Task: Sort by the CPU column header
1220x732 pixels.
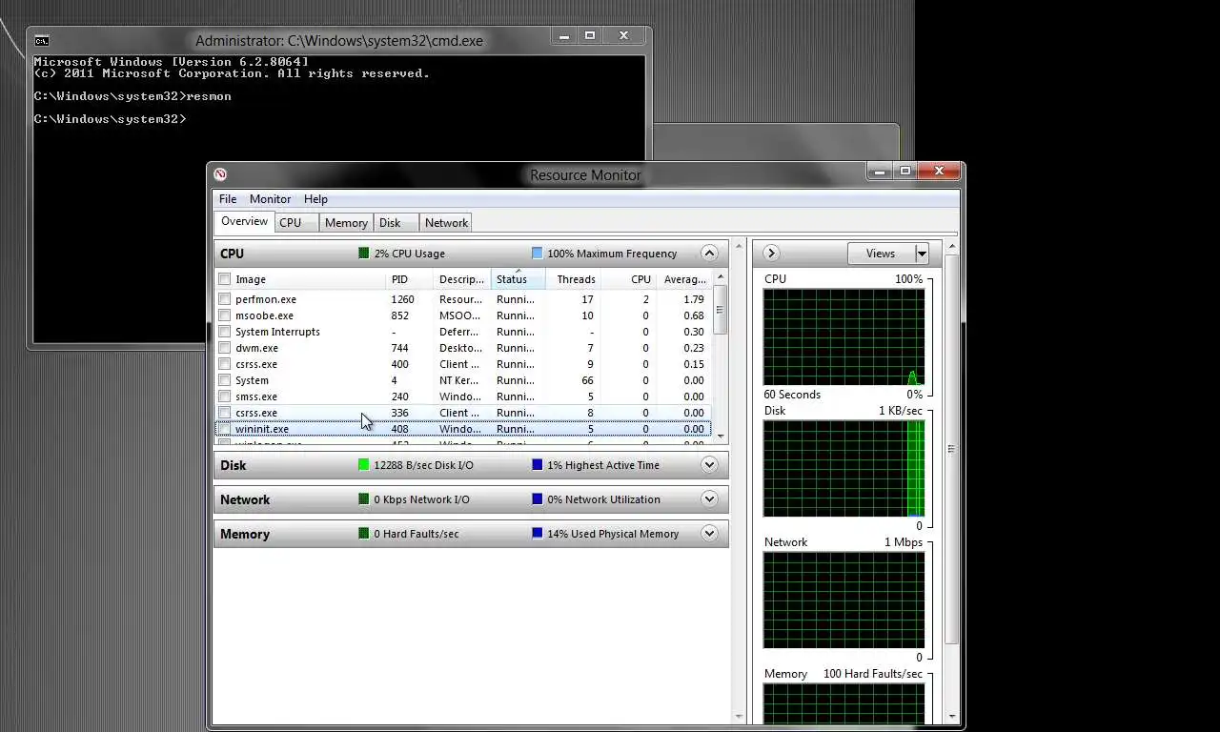Action: pyautogui.click(x=629, y=279)
